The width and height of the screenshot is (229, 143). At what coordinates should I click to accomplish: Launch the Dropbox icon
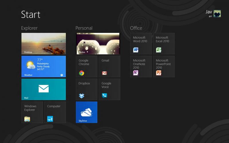tap(82, 96)
